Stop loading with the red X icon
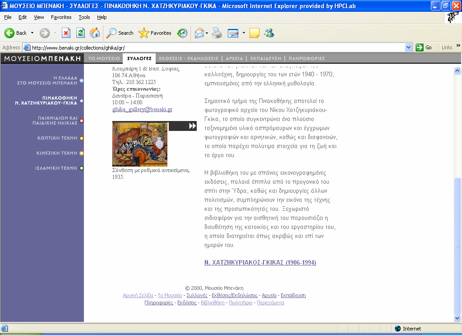Image resolution: width=462 pixels, height=335 pixels. click(x=66, y=33)
